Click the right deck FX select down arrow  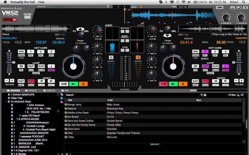[x=167, y=35]
